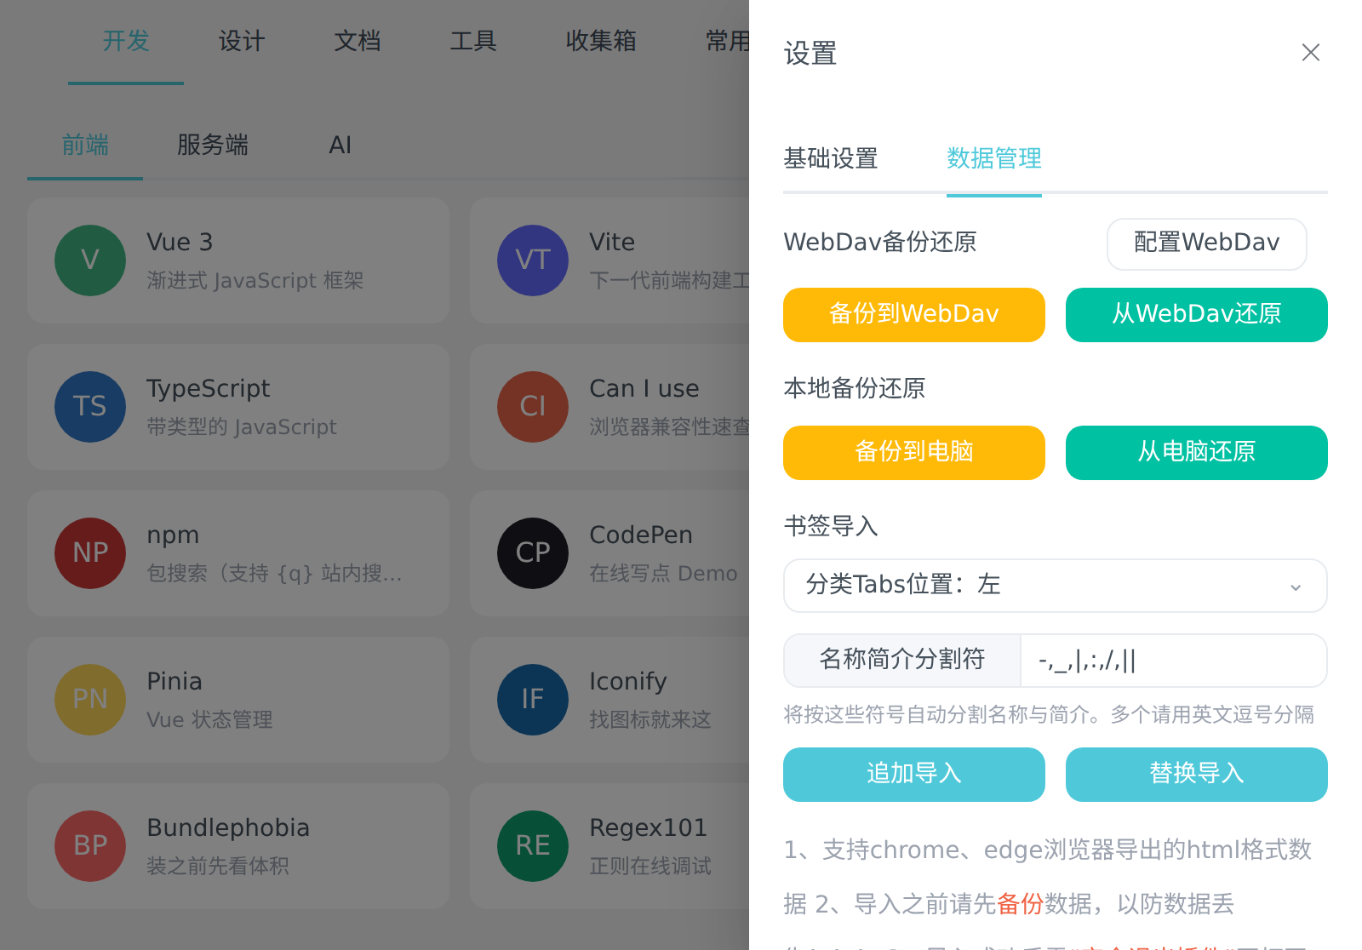
Task: Click the black CP avatar for CodePen
Action: coord(533,553)
